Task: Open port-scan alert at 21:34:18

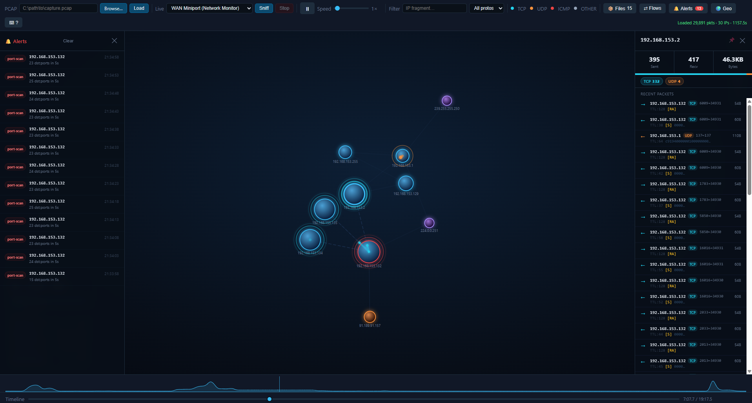Action: pyautogui.click(x=62, y=204)
